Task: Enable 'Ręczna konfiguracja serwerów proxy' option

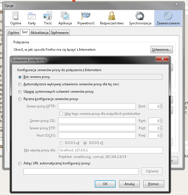Action: click(20, 99)
